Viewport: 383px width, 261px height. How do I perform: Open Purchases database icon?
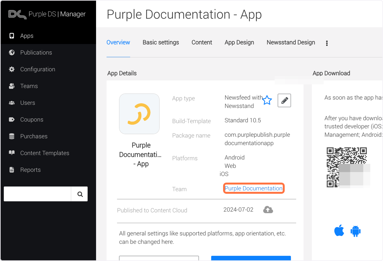click(12, 136)
